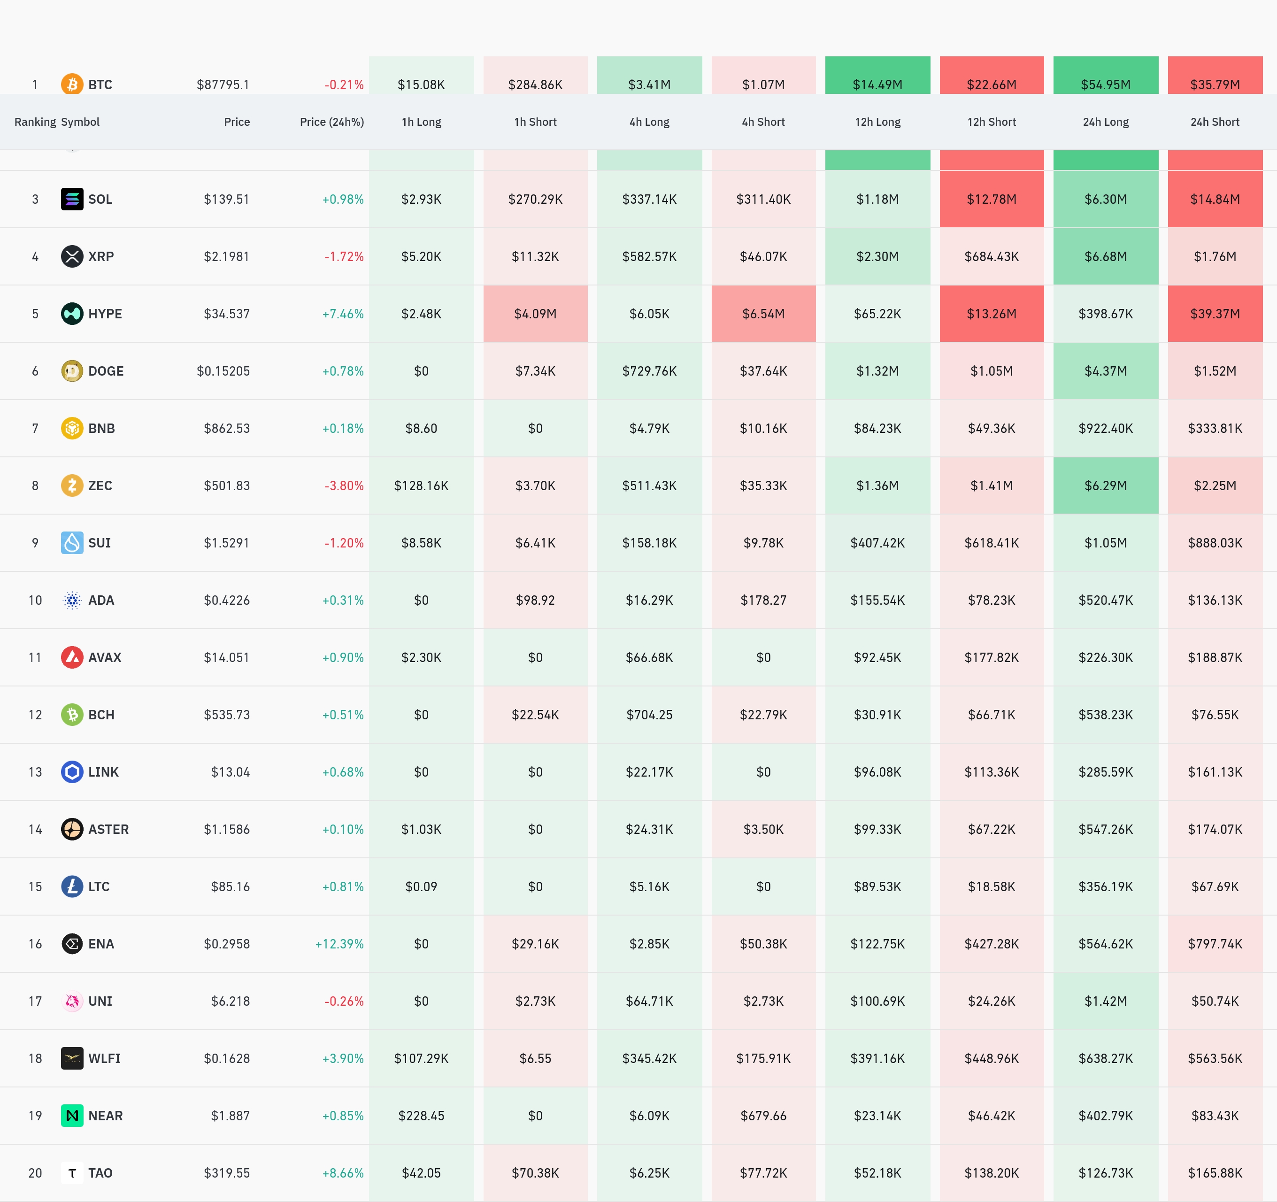This screenshot has width=1277, height=1202.
Task: Click the TAO row price $319.55
Action: [226, 1173]
